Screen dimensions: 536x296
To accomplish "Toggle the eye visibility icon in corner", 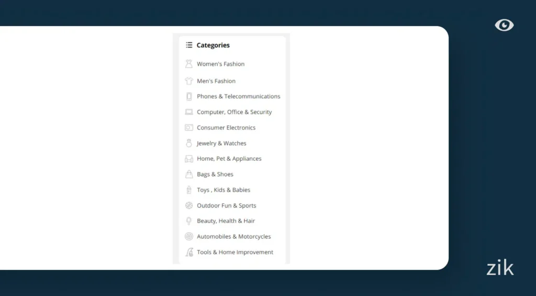I will click(x=504, y=25).
